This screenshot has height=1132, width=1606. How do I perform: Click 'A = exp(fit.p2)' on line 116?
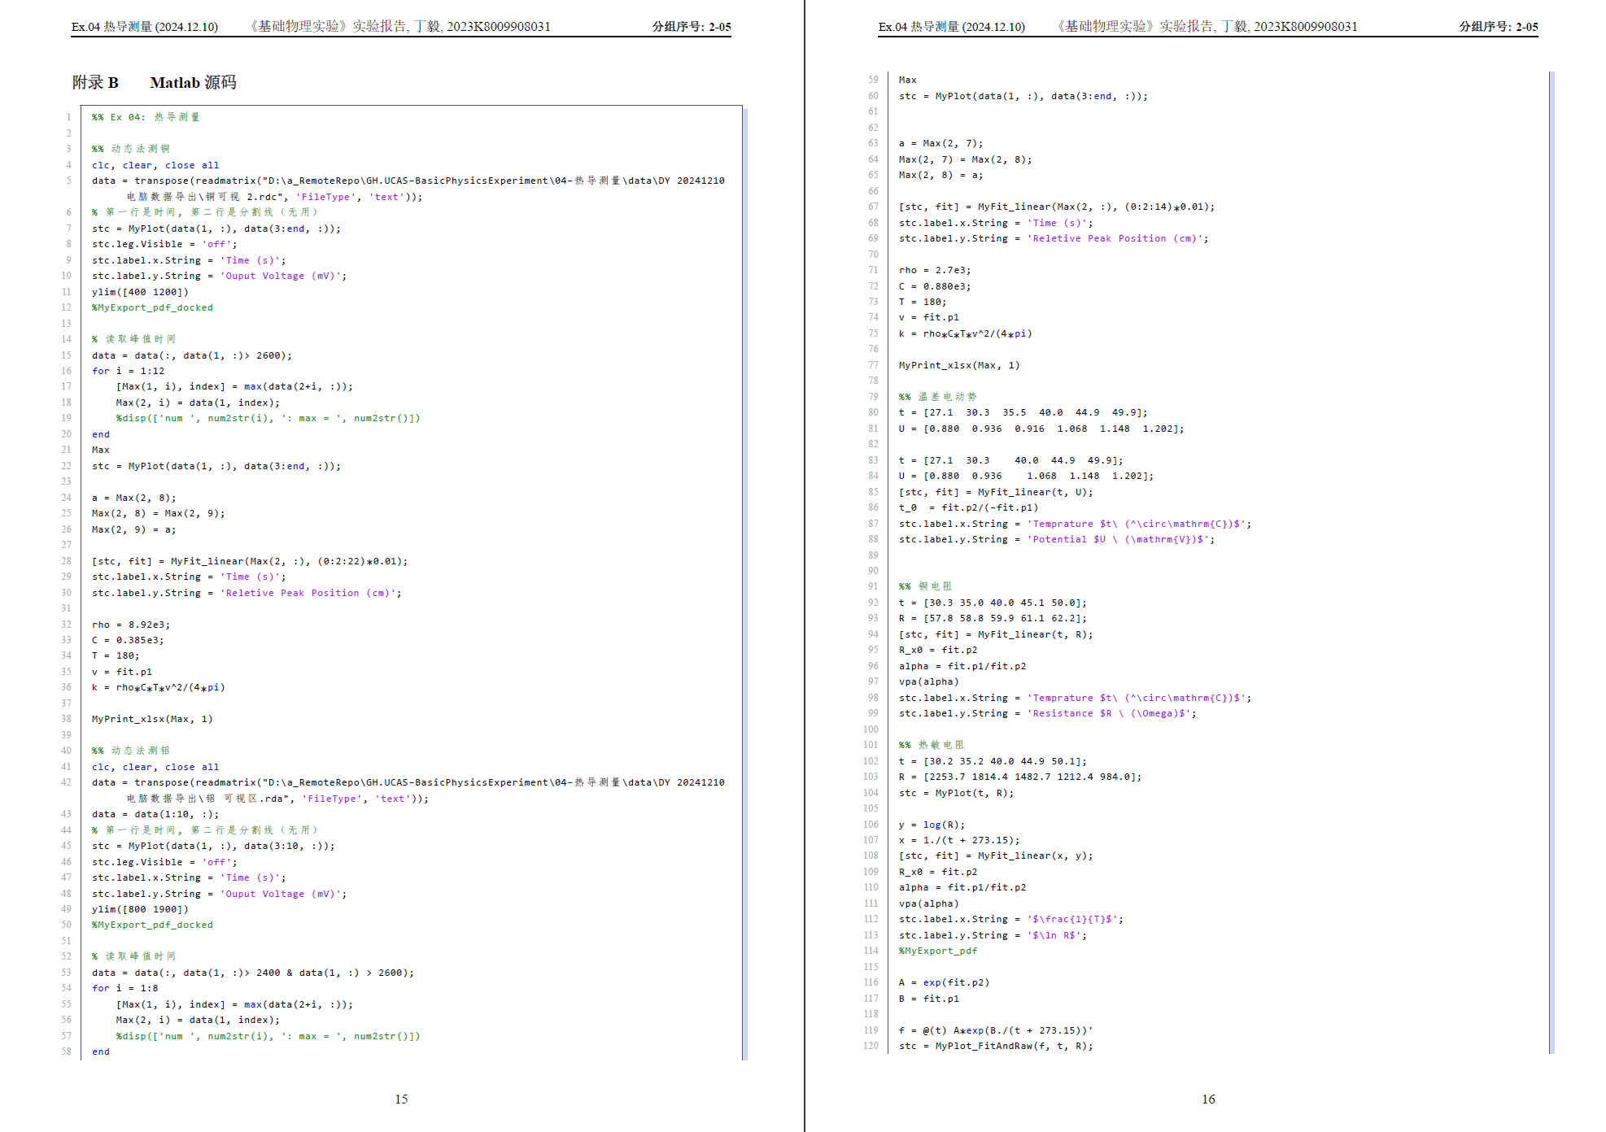click(944, 982)
